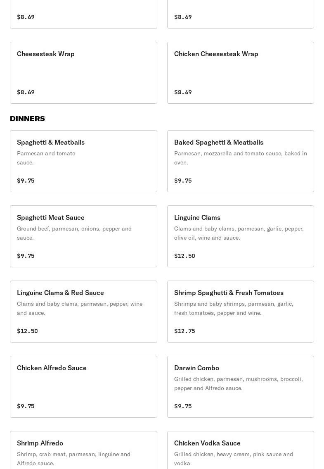Open Linguine Clams & Red Sauce item
Viewport: 324px width, 469px height.
tap(83, 311)
